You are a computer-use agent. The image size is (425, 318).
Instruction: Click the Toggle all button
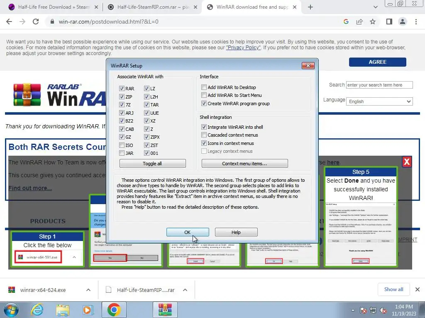point(152,163)
